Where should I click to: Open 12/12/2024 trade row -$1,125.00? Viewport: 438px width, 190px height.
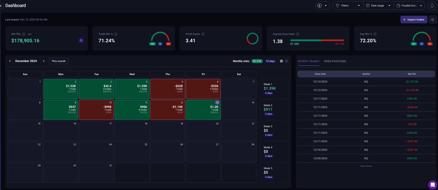coord(366,90)
